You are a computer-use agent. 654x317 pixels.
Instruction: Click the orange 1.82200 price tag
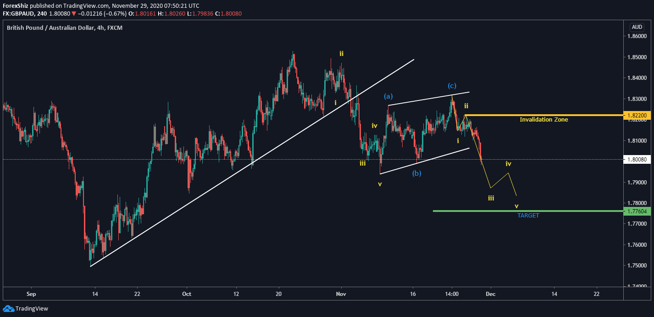click(x=637, y=115)
